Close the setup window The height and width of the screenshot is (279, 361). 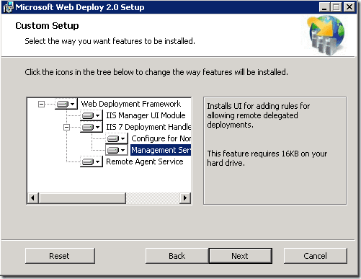pyautogui.click(x=349, y=7)
